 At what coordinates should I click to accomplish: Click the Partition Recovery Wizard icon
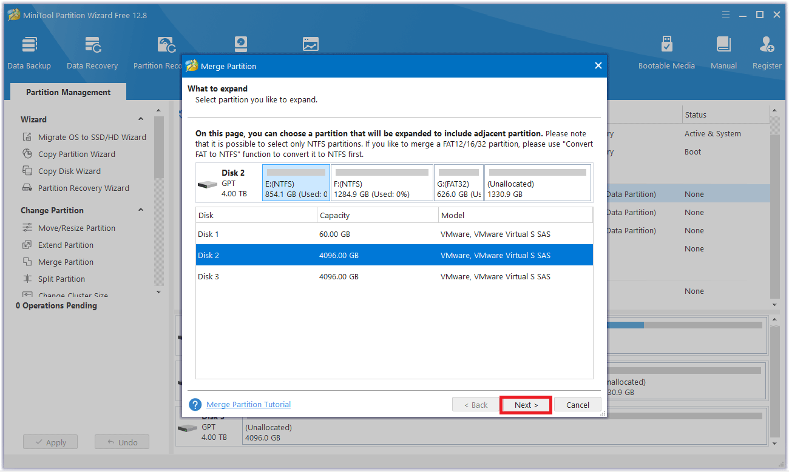[27, 188]
